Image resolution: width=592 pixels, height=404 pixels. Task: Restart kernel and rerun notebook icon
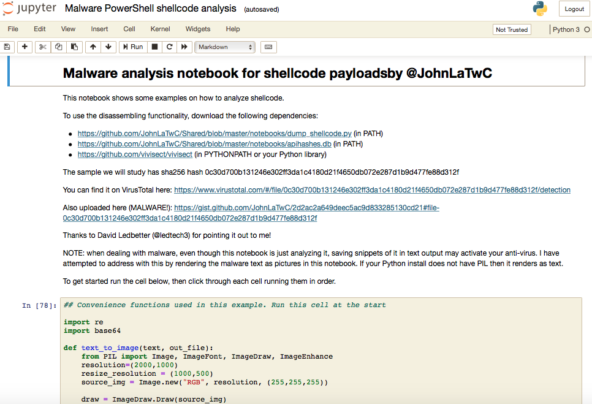184,47
